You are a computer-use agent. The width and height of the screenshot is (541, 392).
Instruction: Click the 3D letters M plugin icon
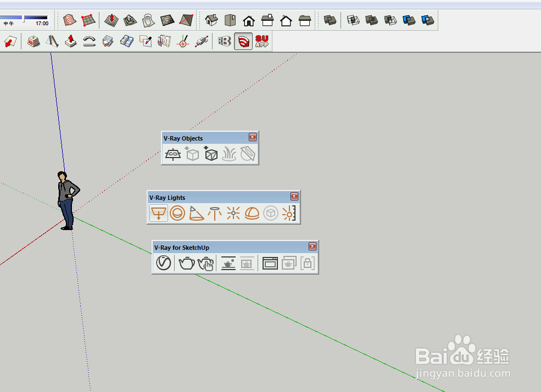click(164, 41)
